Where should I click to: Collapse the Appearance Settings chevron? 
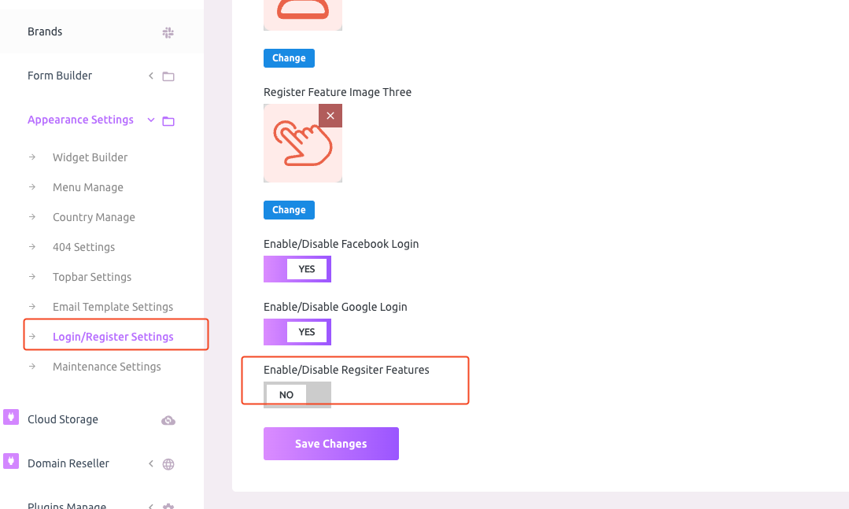coord(151,120)
